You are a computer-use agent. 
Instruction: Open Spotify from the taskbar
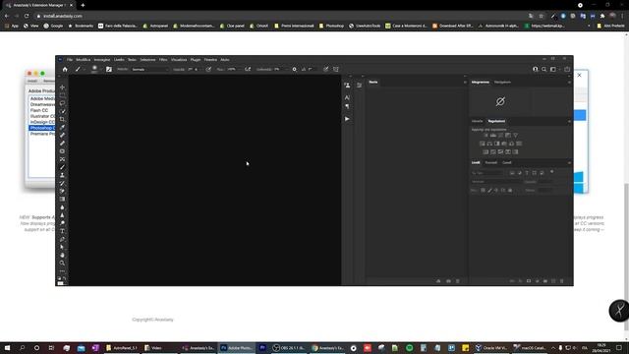click(x=409, y=348)
